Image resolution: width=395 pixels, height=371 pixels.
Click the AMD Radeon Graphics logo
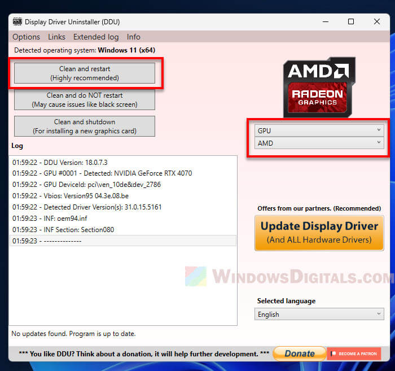[x=319, y=87]
